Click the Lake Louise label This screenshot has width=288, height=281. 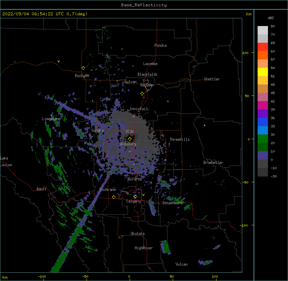[6, 162]
